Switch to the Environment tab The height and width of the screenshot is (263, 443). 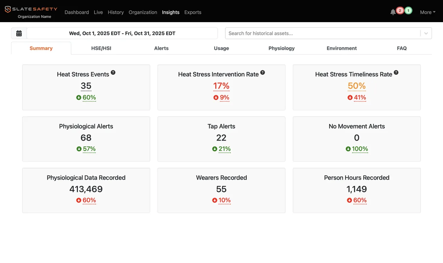[x=342, y=48]
